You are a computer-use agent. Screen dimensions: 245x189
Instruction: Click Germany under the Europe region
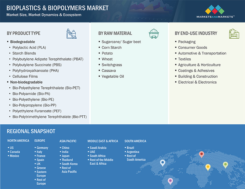click(x=42, y=148)
